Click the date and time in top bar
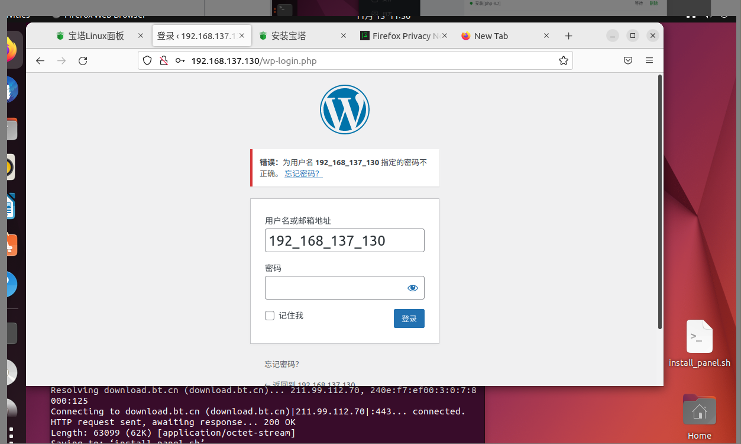Image resolution: width=741 pixels, height=444 pixels. (383, 17)
